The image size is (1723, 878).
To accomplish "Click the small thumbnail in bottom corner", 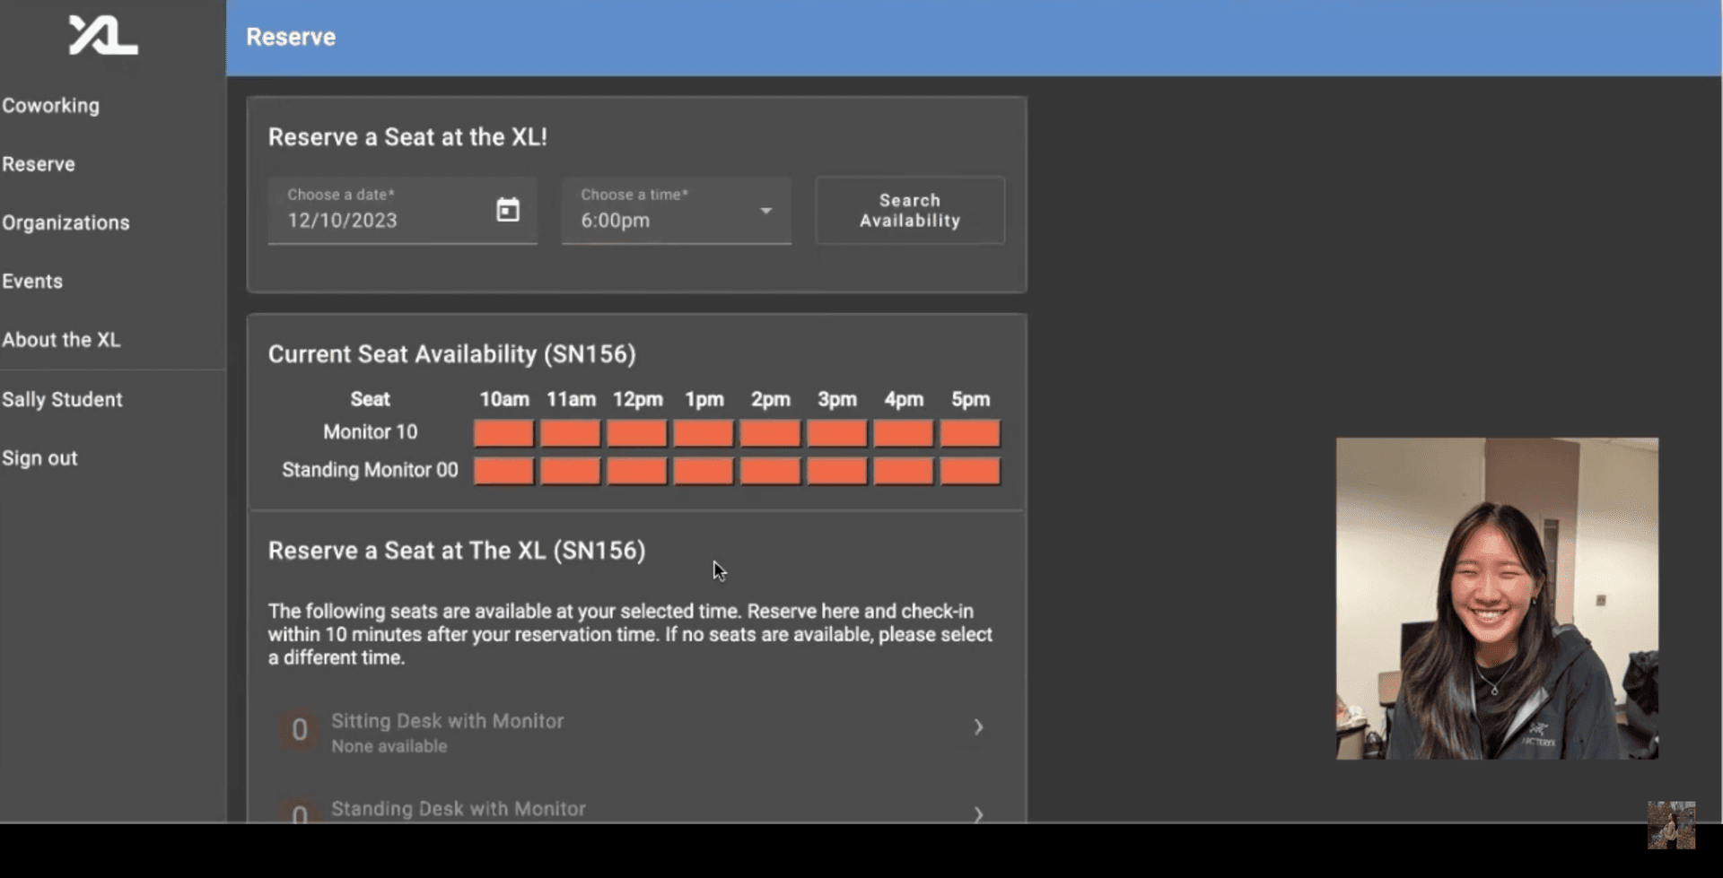I will [1671, 825].
